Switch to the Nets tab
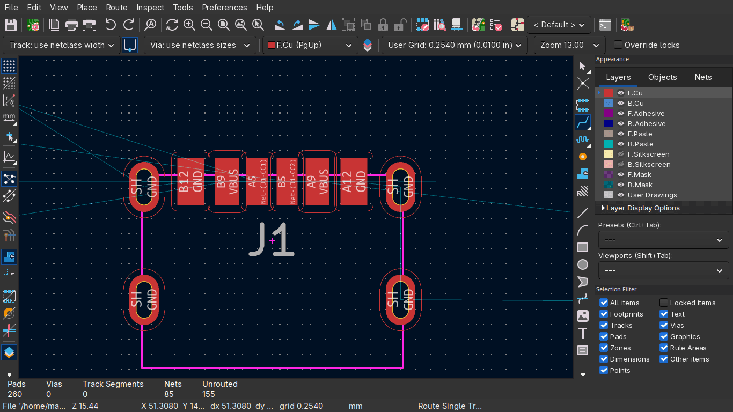 [703, 77]
